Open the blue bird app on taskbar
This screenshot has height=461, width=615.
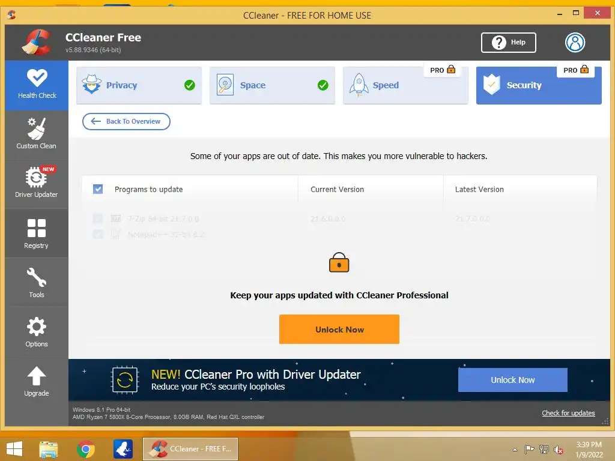pyautogui.click(x=123, y=449)
